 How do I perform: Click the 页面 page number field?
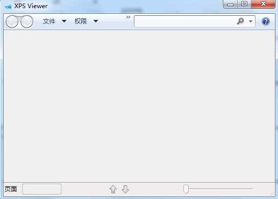coord(42,189)
